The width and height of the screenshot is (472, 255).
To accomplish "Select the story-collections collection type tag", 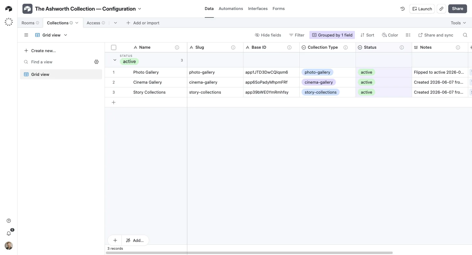I will click(321, 92).
